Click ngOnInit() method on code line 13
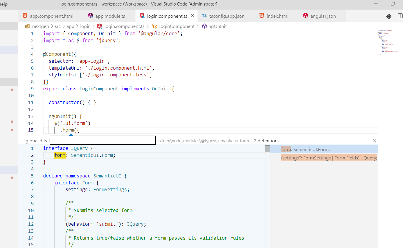Image resolution: width=403 pixels, height=248 pixels. point(62,116)
